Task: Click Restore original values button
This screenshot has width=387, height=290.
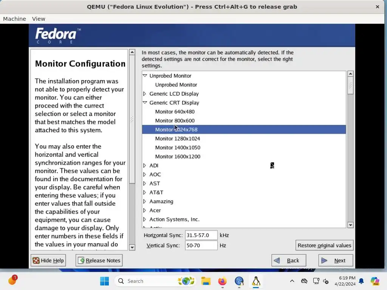Action: (324, 245)
